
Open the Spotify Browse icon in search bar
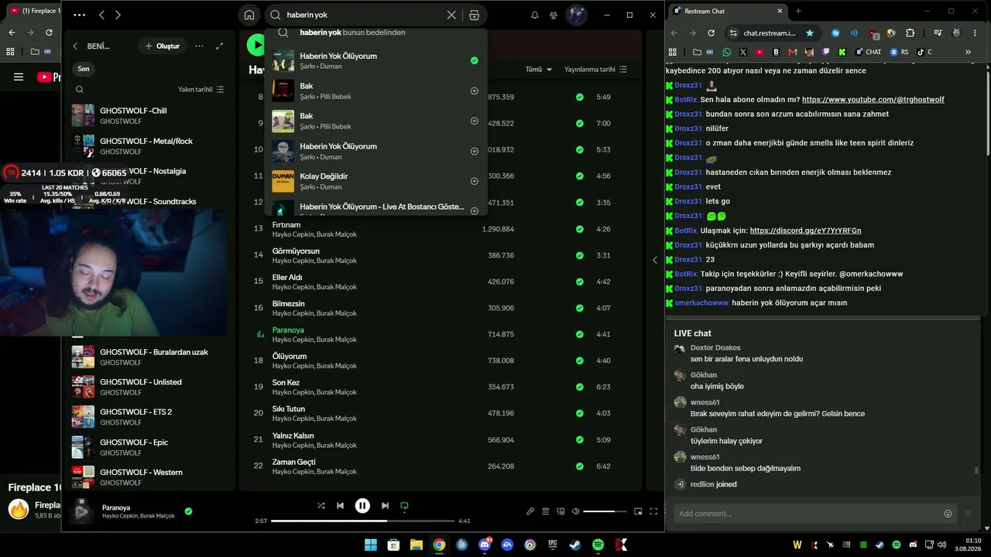coord(475,15)
